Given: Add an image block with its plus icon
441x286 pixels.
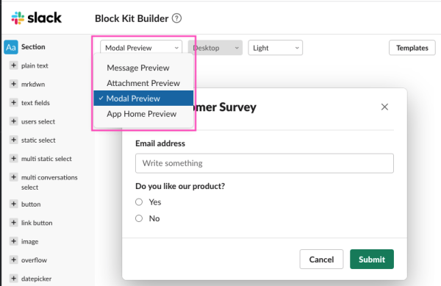Looking at the screenshot, I should point(13,241).
